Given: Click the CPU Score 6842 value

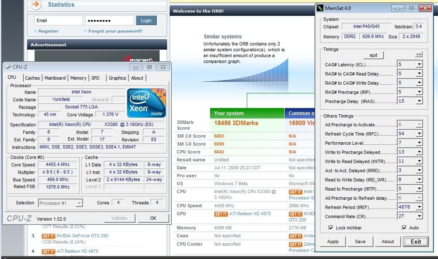Looking at the screenshot, I should 219,152.
